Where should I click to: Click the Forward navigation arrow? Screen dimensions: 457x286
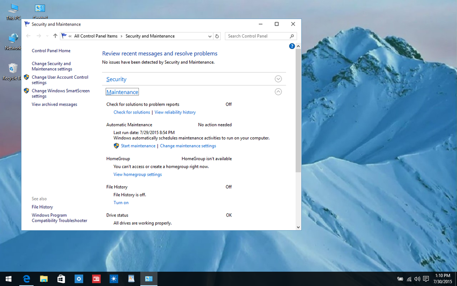coord(39,36)
